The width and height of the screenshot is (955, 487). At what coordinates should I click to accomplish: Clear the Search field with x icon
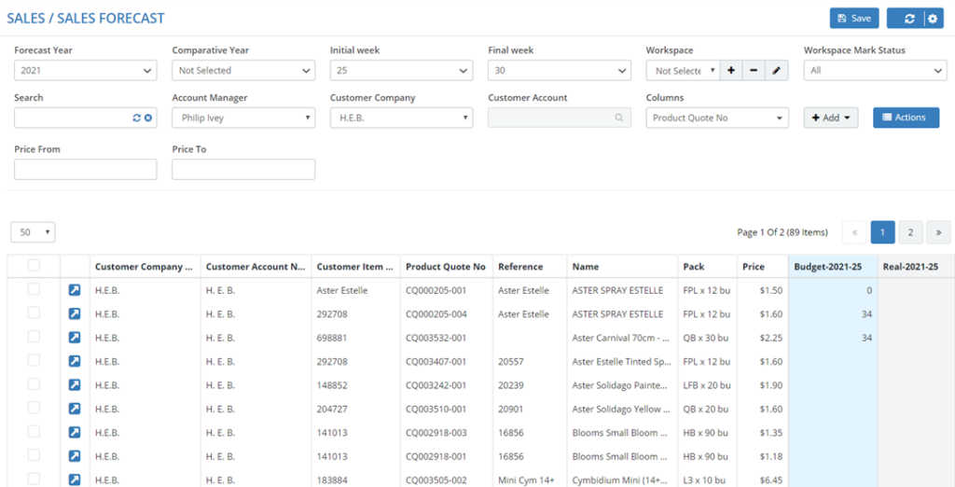tap(148, 118)
